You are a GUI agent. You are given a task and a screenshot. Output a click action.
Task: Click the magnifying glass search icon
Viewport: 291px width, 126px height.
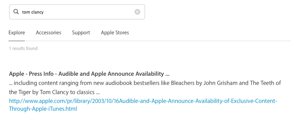coord(16,12)
